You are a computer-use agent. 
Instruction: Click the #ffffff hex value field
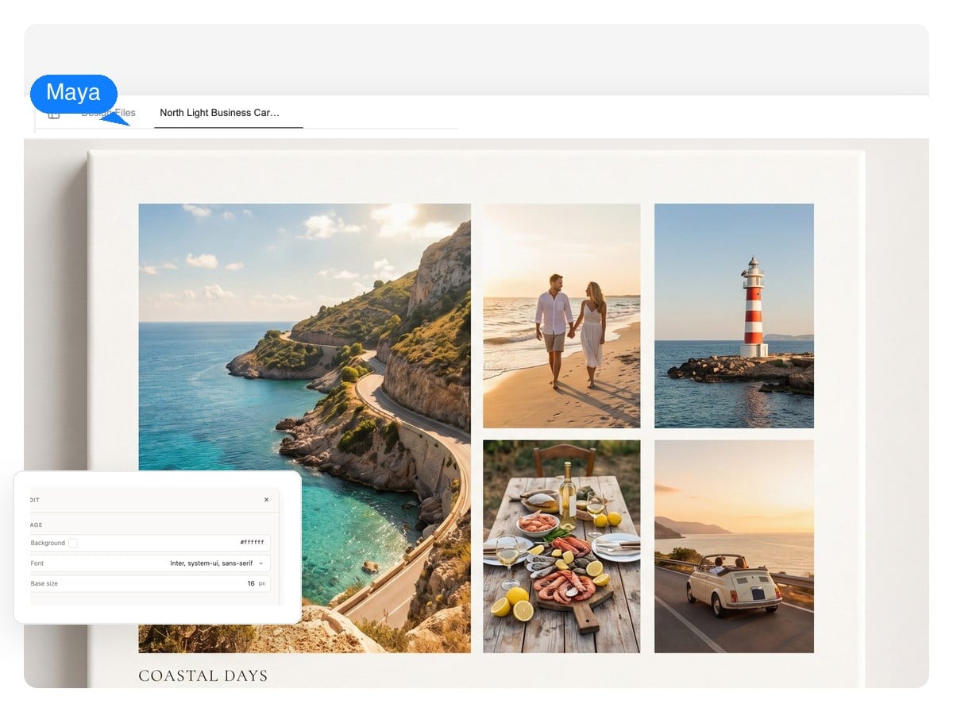click(x=252, y=543)
